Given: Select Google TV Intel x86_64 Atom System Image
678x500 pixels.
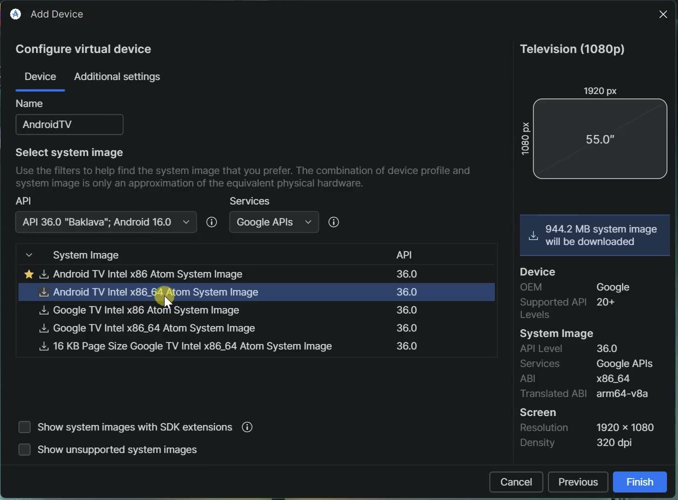Looking at the screenshot, I should (257, 328).
